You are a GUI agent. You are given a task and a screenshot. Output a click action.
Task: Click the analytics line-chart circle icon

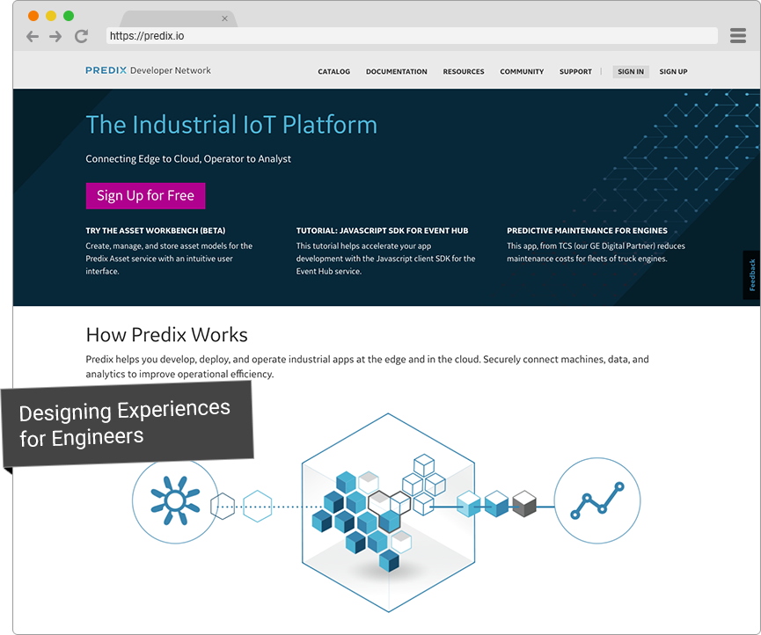coord(597,500)
